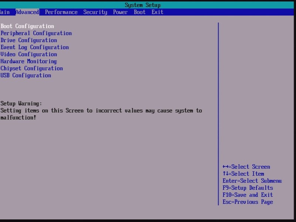
Task: Switch to the Security tab
Action: point(95,12)
